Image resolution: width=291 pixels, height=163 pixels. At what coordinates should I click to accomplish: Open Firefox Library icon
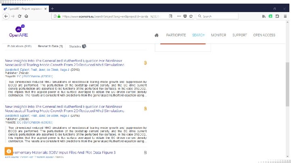pos(264,16)
